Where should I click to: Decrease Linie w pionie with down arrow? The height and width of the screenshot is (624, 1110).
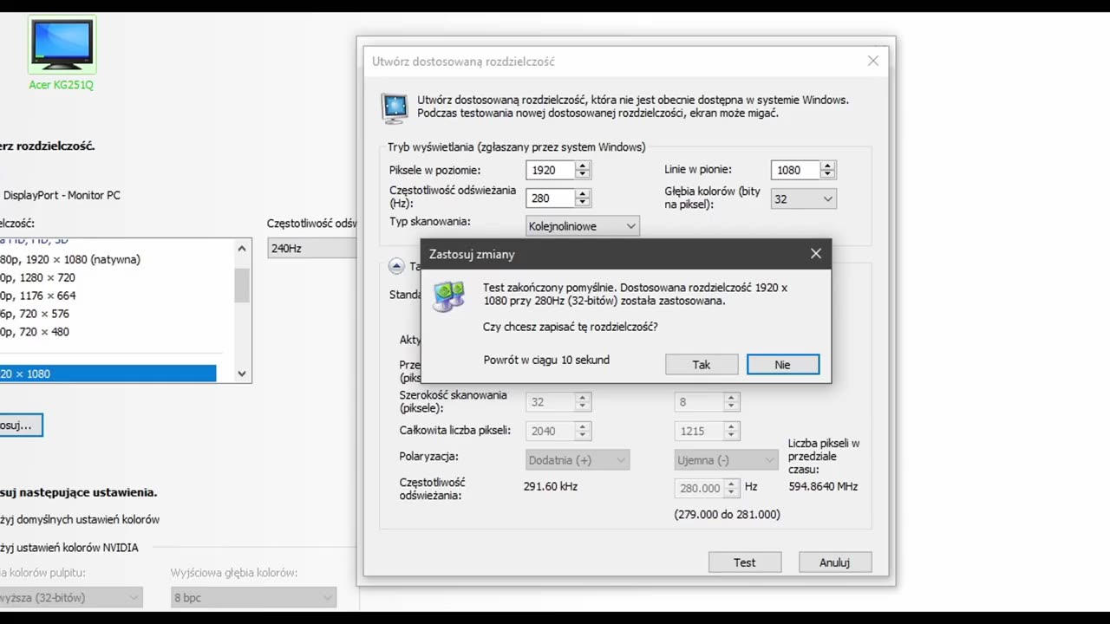pos(827,175)
